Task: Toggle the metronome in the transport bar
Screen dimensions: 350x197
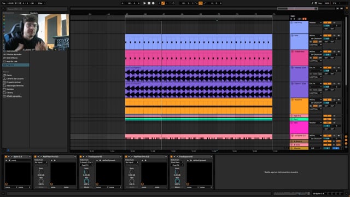Action: point(32,3)
